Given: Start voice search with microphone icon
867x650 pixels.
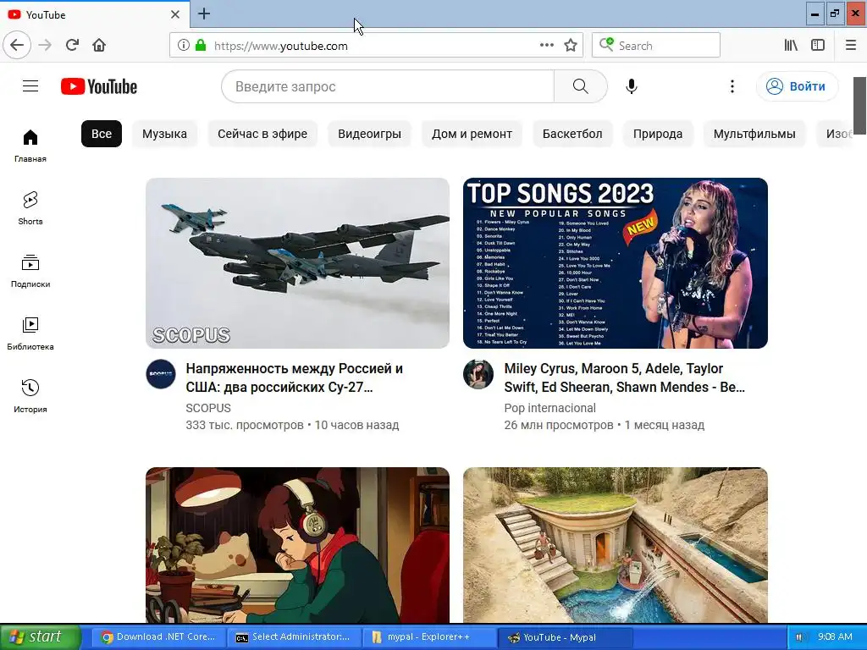Looking at the screenshot, I should (x=632, y=86).
